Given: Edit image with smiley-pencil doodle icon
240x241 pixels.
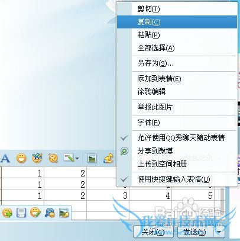Looking at the screenshot, I should (35, 213).
